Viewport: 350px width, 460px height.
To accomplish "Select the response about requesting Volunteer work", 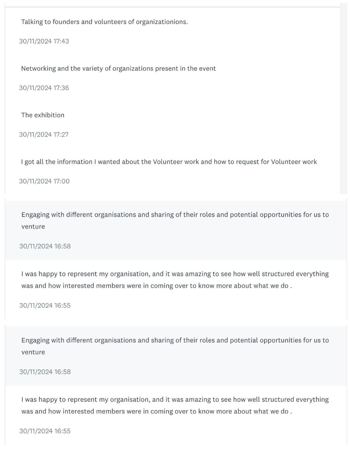I will click(x=169, y=162).
